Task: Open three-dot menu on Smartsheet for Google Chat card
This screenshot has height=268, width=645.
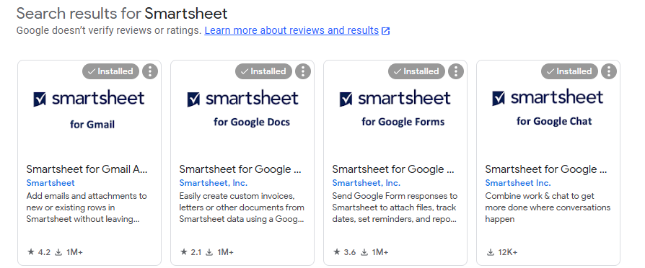Action: (609, 71)
